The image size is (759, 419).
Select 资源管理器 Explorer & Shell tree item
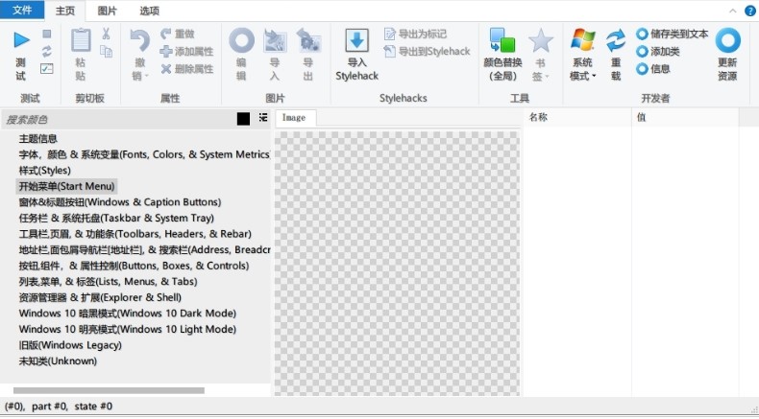point(100,297)
